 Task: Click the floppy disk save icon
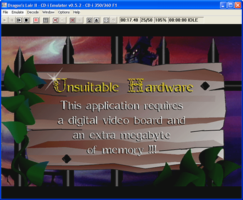click(x=89, y=20)
